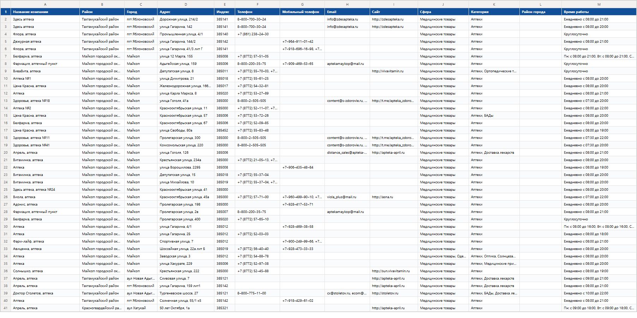Click the 'Дежурная аптека' company cell
Image resolution: width=637 pixels, height=318 pixels.
[45, 41]
